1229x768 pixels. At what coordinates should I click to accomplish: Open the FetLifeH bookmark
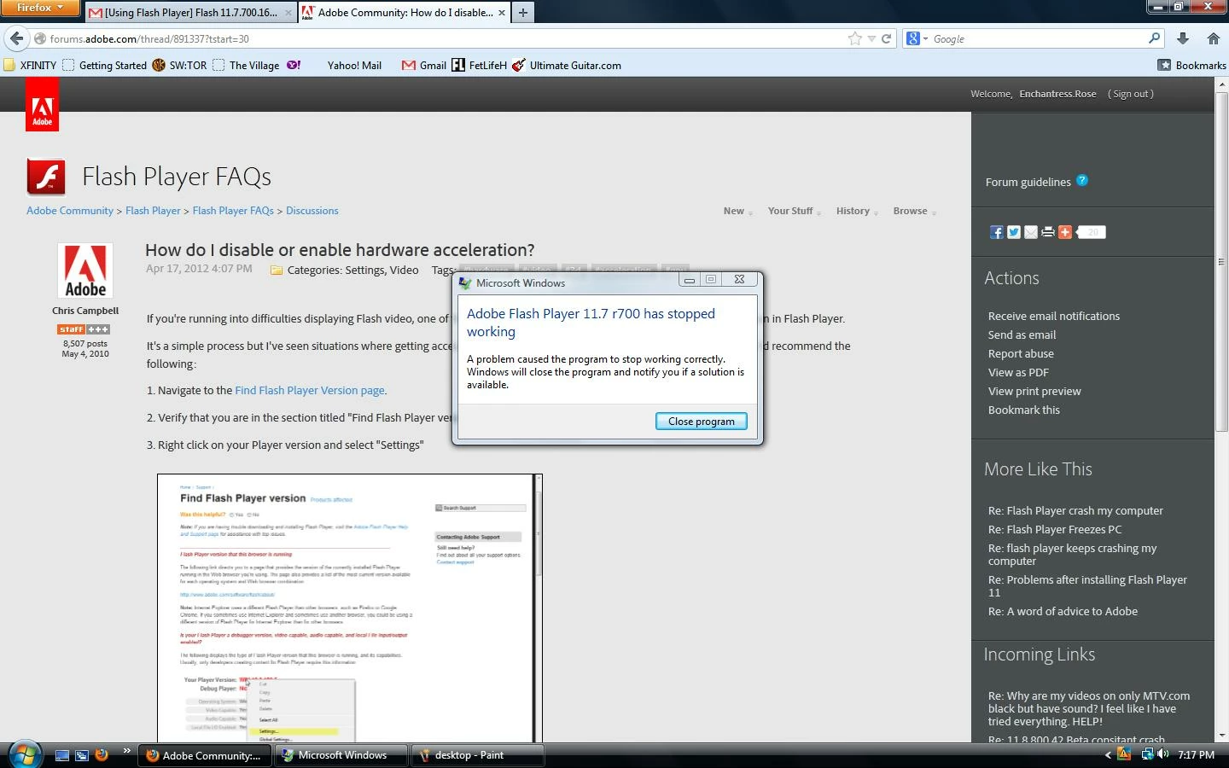[x=479, y=65]
